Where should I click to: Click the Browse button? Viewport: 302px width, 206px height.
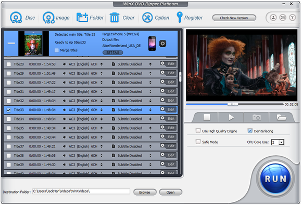[x=145, y=192]
